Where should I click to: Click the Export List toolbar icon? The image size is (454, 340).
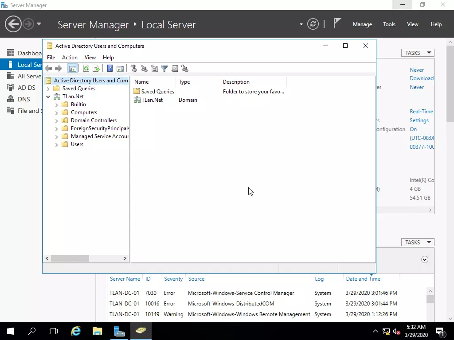[96, 69]
